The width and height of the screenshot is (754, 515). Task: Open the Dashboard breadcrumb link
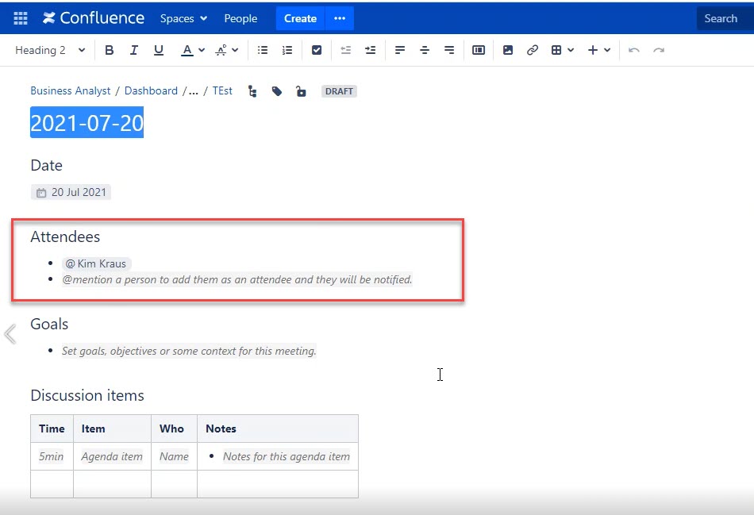151,91
